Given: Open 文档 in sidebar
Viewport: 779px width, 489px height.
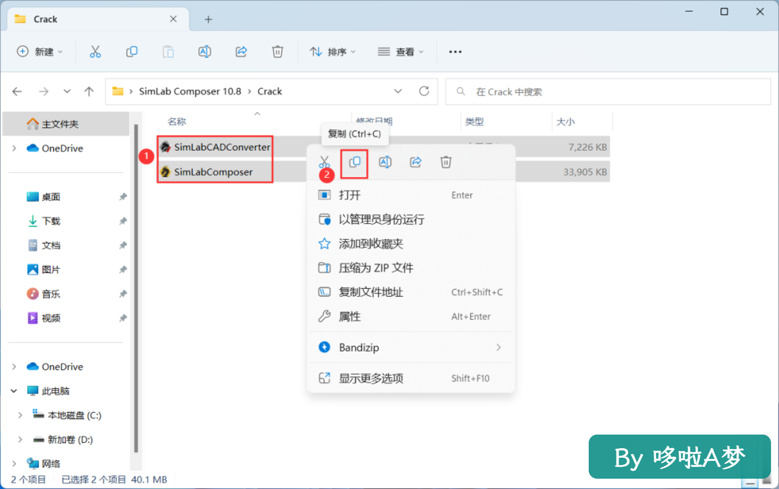Looking at the screenshot, I should pos(51,245).
